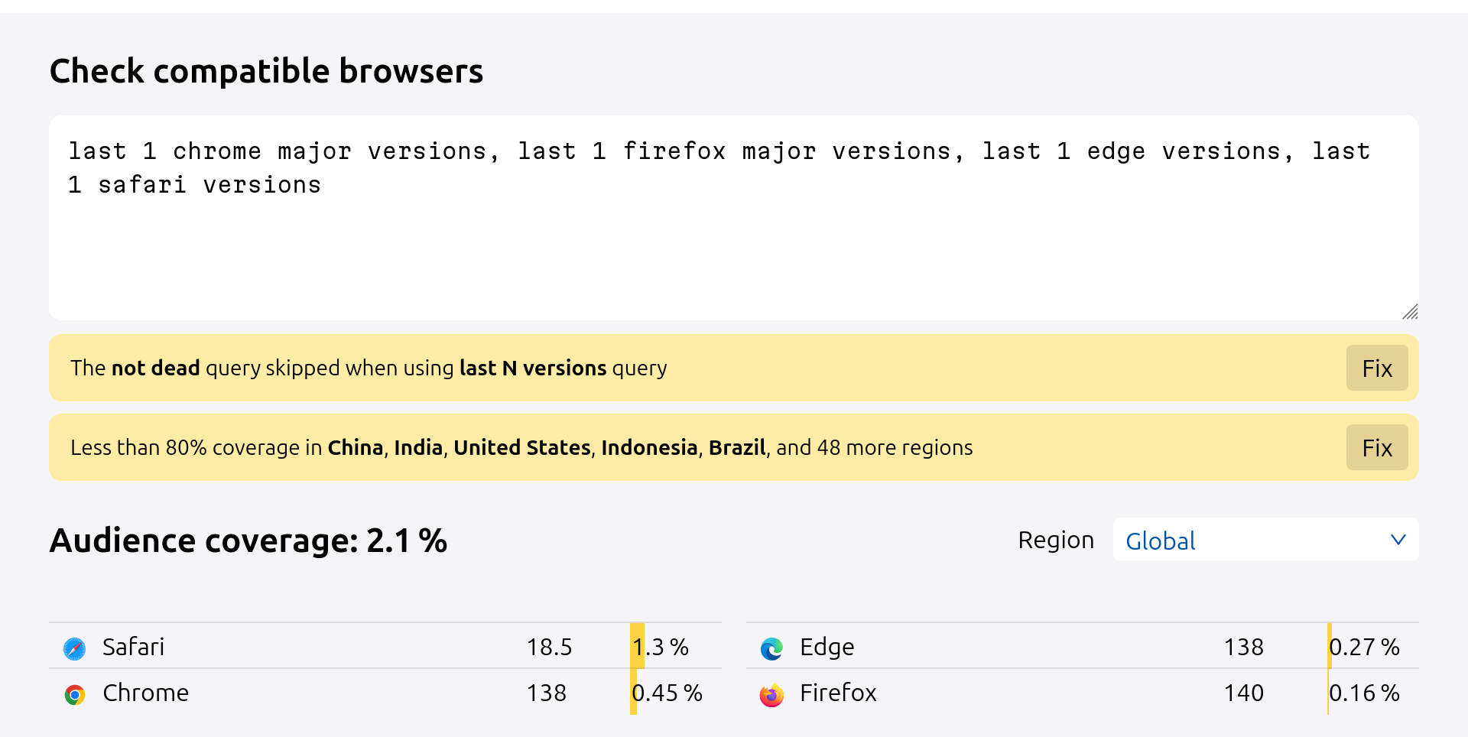Select the Firefox 140 version entry

point(1243,693)
